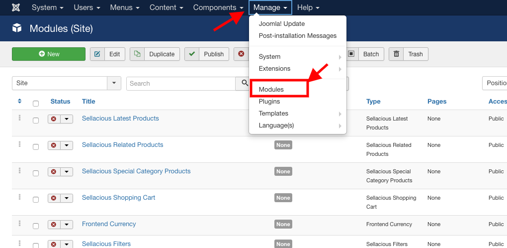The width and height of the screenshot is (507, 248).
Task: Open the Menus menu
Action: (x=125, y=7)
